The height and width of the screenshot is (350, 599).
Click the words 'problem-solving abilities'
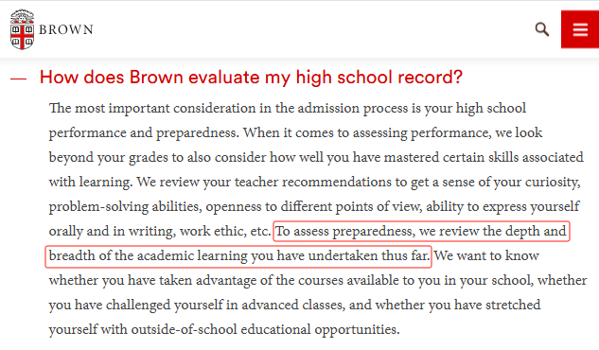pos(125,207)
